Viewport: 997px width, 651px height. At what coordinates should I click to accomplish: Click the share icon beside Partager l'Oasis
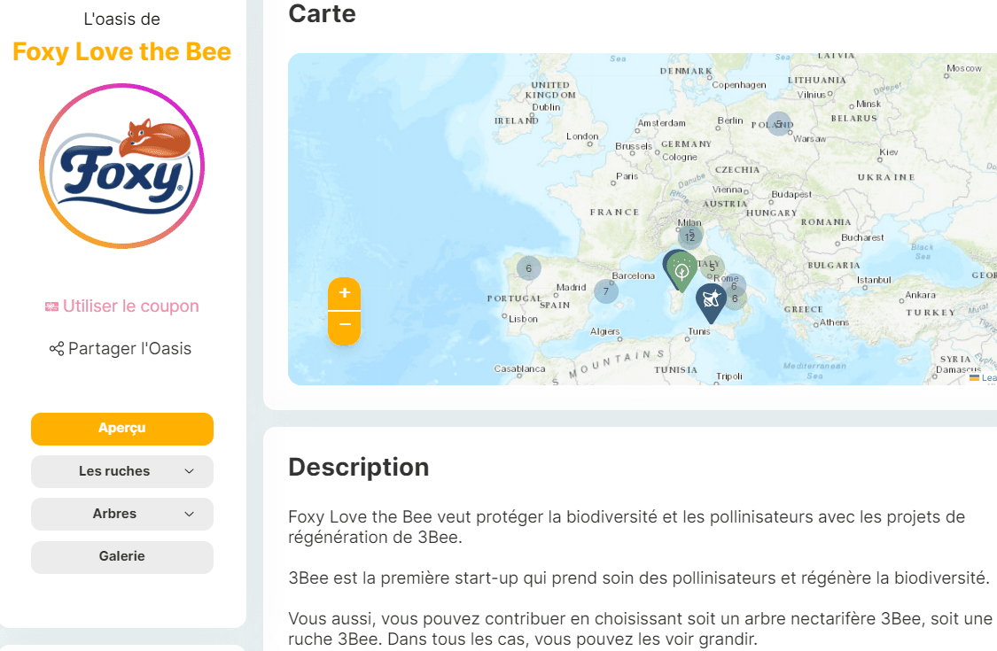(x=57, y=348)
